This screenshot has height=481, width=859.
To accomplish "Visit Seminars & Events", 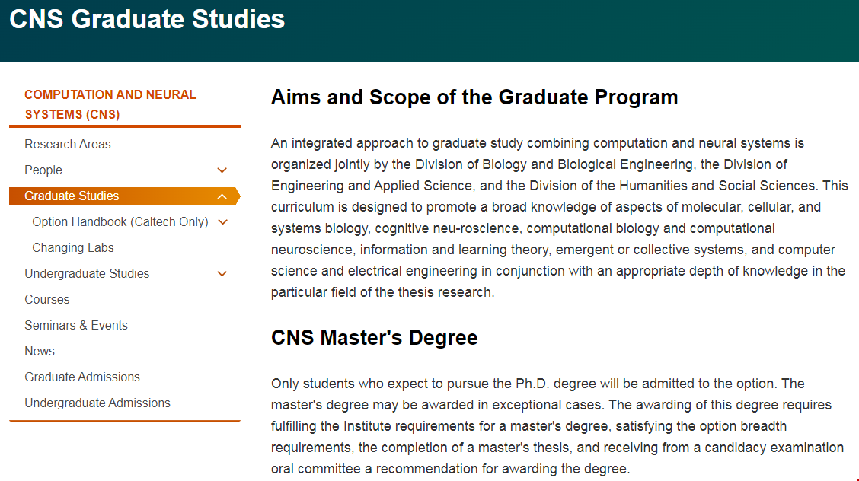I will coord(76,326).
